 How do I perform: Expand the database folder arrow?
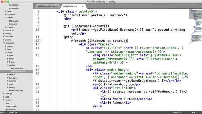coord(4,37)
